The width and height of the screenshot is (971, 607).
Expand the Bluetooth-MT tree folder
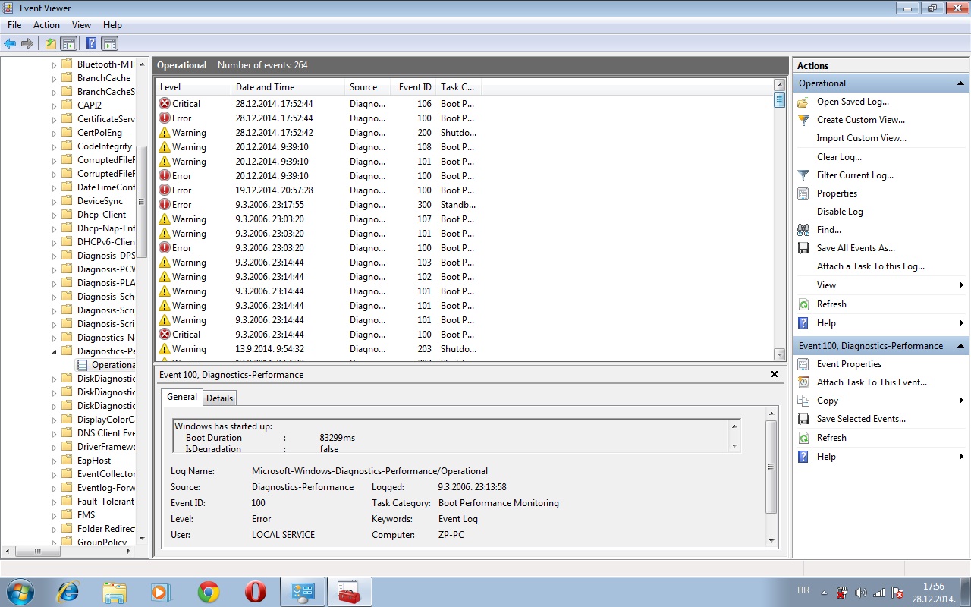(x=54, y=65)
